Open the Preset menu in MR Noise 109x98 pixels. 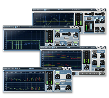[83, 48]
